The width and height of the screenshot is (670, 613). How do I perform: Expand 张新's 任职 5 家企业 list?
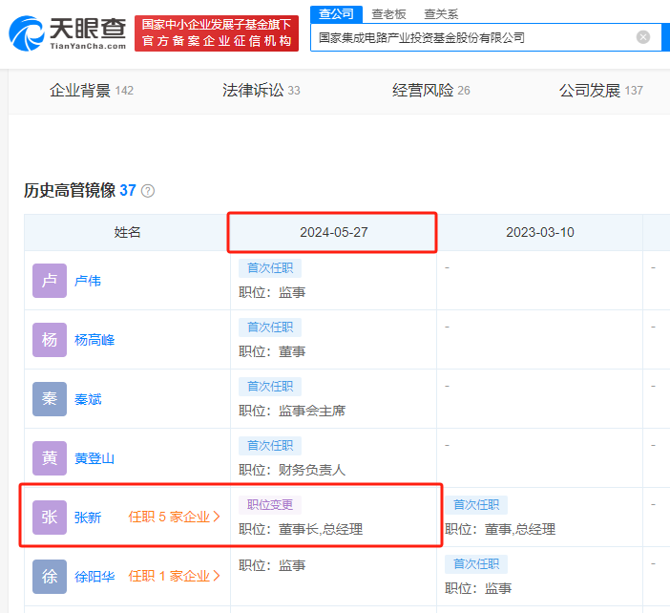(x=174, y=518)
